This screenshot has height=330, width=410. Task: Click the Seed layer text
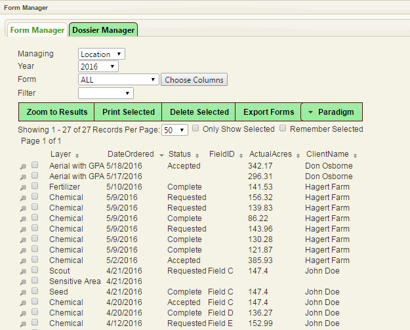coord(58,291)
